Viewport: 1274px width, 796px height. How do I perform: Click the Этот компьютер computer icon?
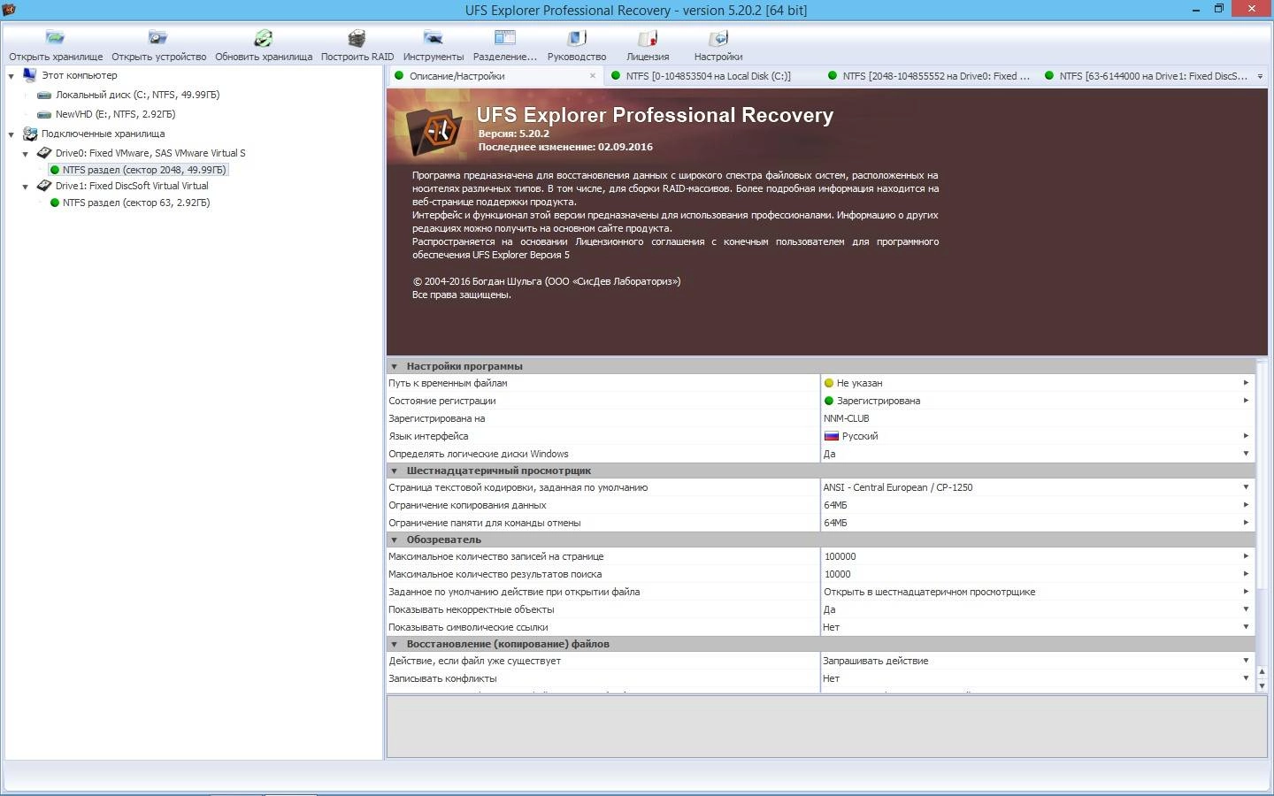pyautogui.click(x=30, y=75)
